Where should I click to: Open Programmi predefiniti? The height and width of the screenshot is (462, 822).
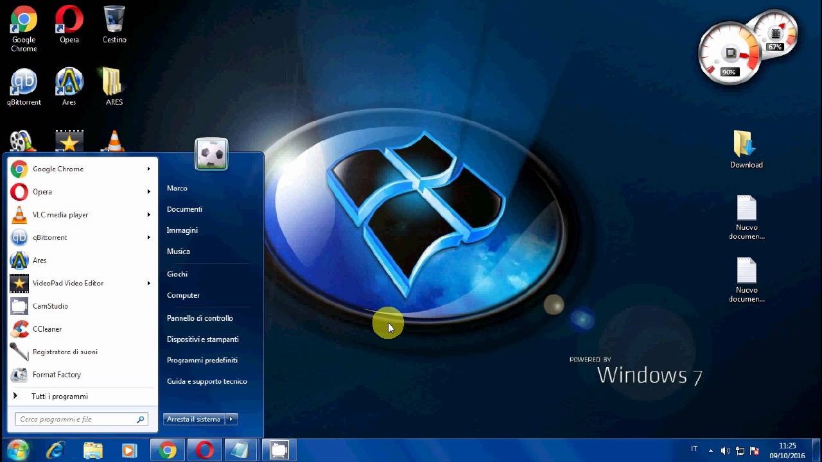tap(202, 361)
